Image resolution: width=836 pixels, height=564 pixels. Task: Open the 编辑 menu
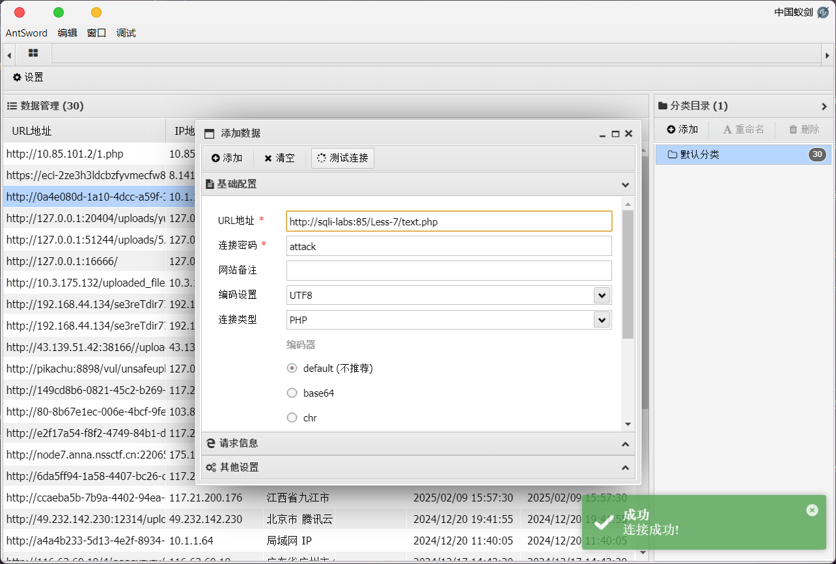point(67,33)
